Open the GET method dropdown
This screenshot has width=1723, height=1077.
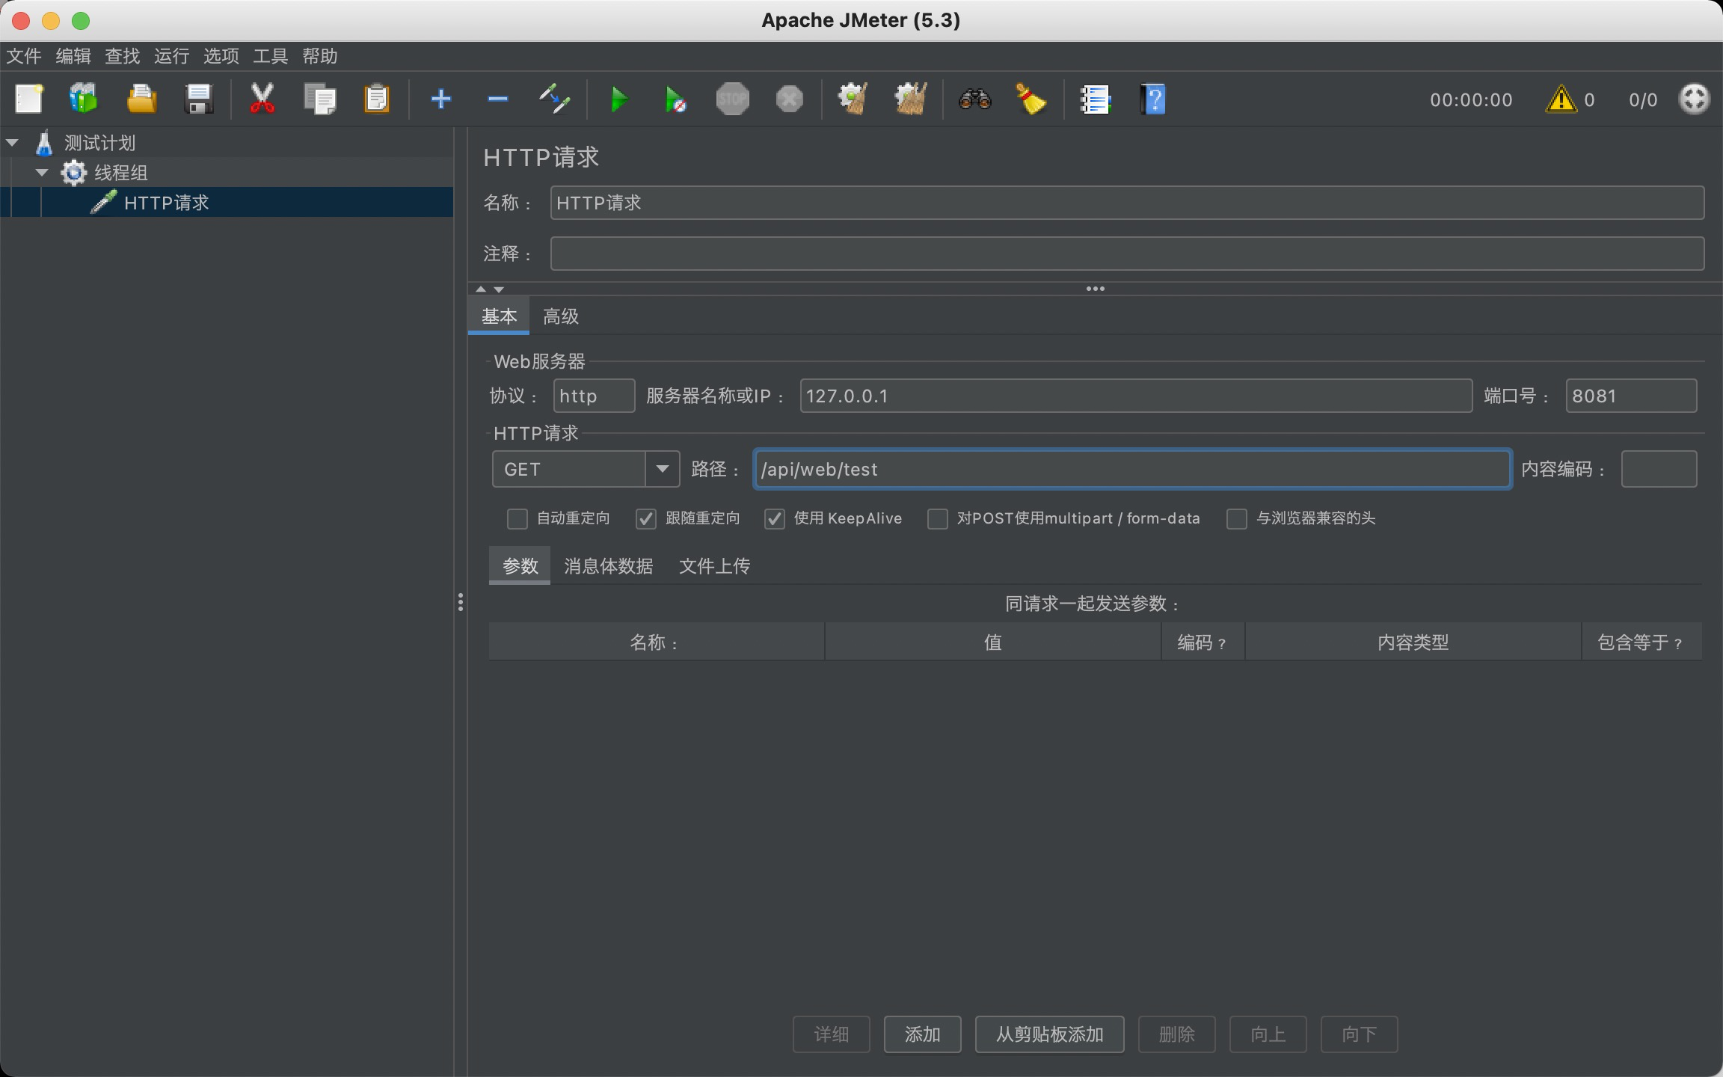click(661, 469)
